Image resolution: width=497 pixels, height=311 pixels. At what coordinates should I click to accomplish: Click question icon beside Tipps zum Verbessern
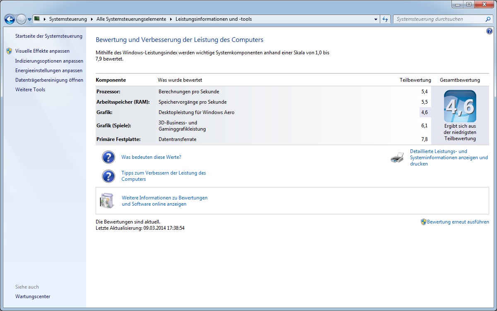click(109, 176)
